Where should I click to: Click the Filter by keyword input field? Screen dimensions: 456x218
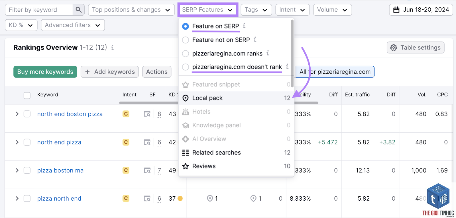[39, 10]
